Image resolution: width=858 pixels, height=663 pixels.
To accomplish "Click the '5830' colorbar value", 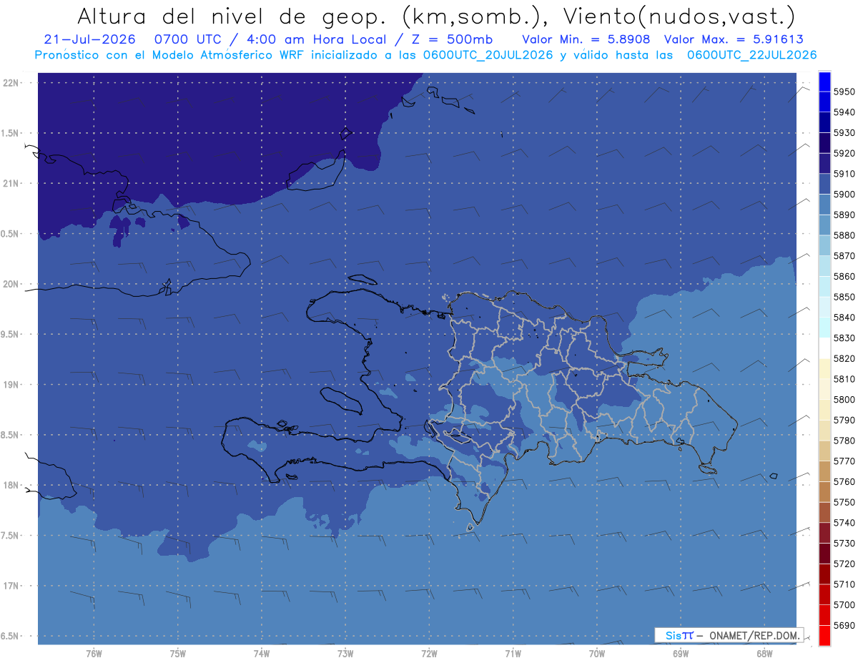I will [x=844, y=338].
